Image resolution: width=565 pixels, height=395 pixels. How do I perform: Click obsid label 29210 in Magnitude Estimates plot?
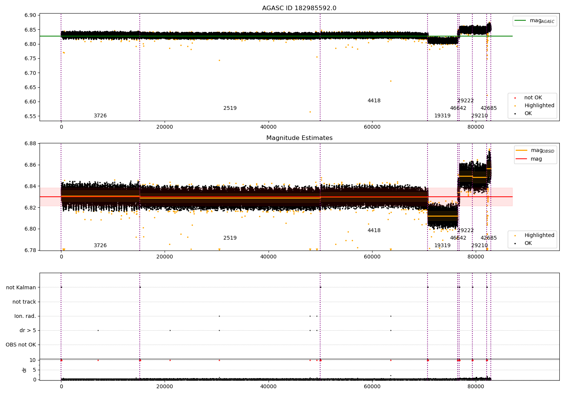[x=479, y=246]
